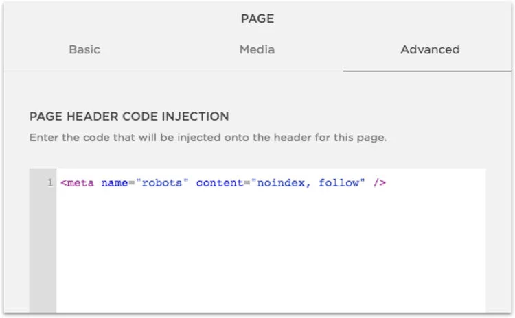The image size is (515, 318).
Task: Place cursor at the closing /> of the tag
Action: coord(380,184)
